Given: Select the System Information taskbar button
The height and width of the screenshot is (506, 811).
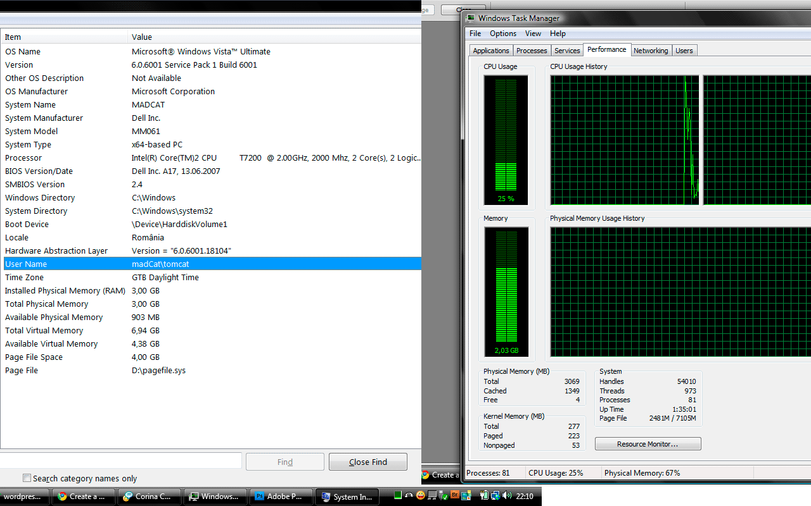Looking at the screenshot, I should [347, 497].
